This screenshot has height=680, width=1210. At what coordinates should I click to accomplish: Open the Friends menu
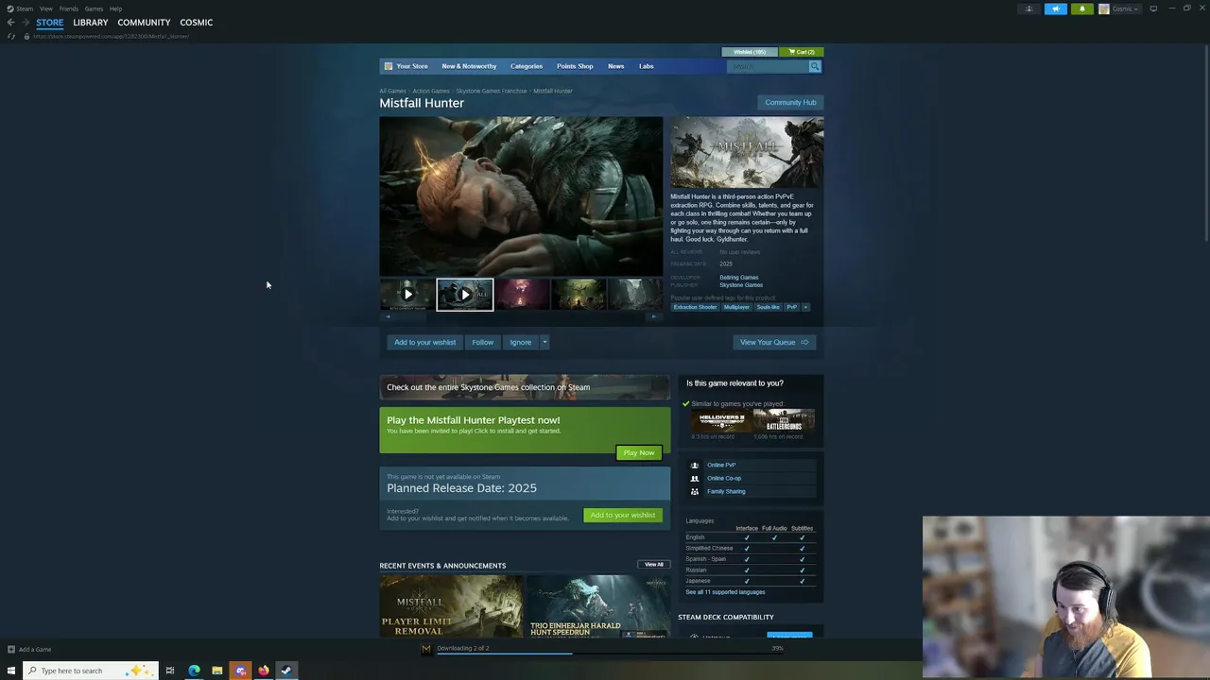(x=69, y=8)
